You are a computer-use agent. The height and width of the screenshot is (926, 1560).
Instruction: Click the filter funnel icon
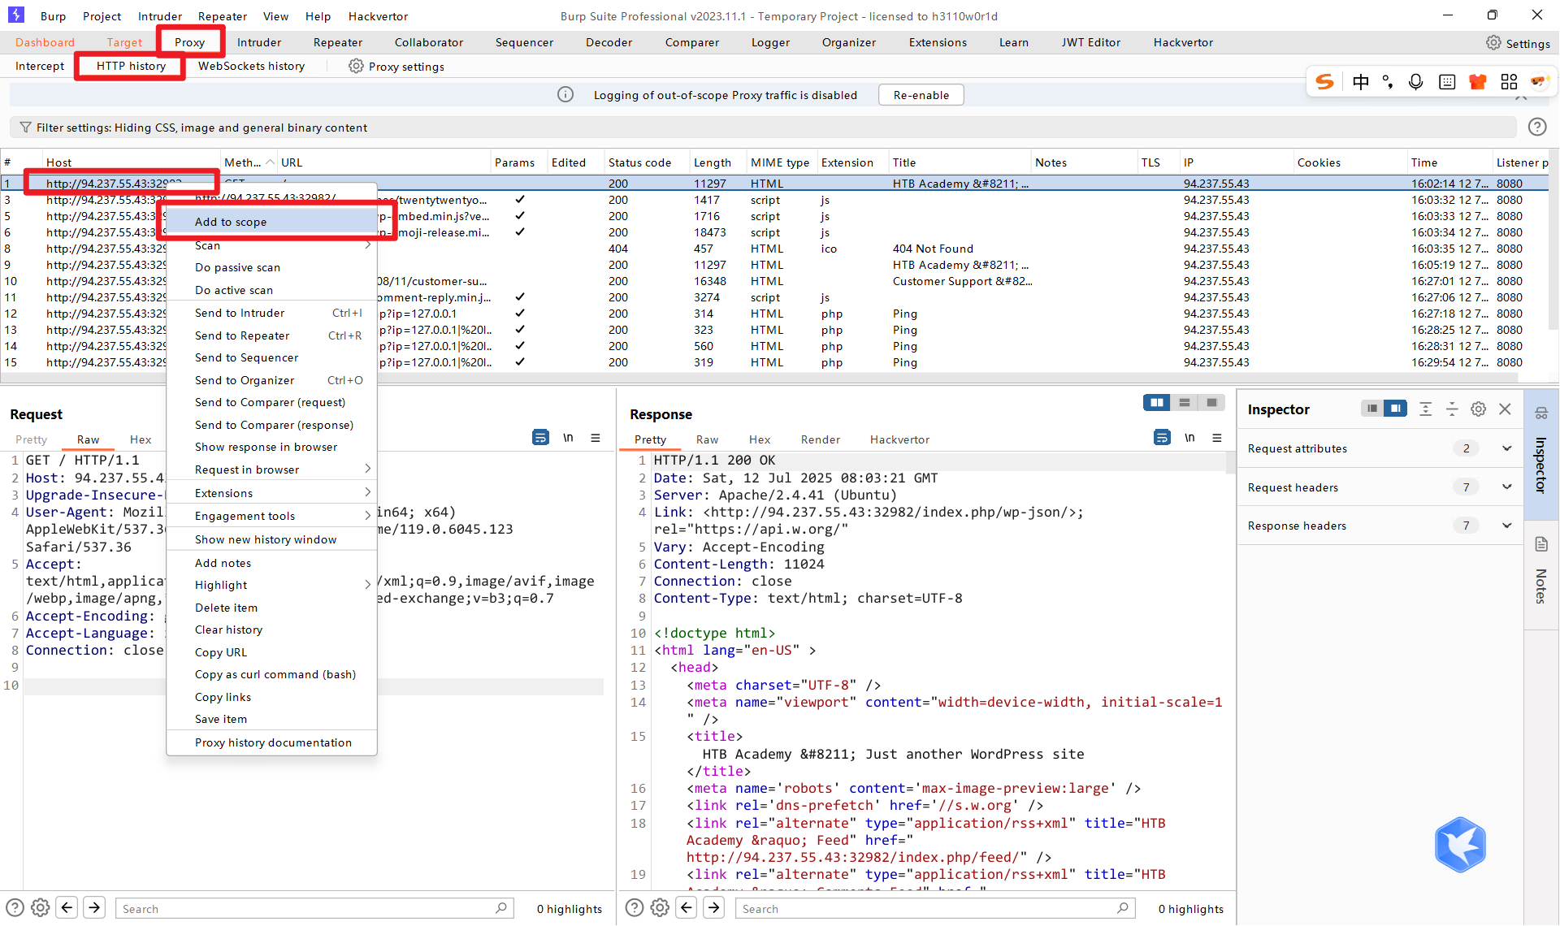25,128
